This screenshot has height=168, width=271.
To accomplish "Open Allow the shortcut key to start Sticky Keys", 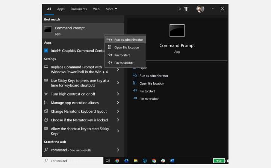I will point(80,131).
